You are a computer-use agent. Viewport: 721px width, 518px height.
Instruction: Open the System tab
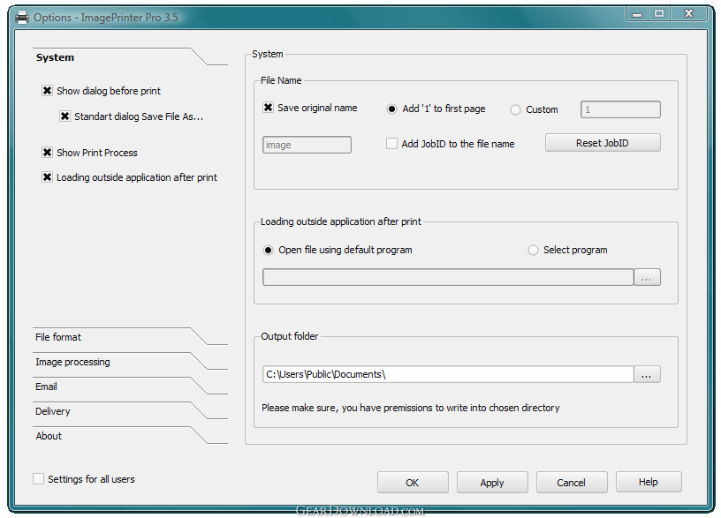(55, 57)
